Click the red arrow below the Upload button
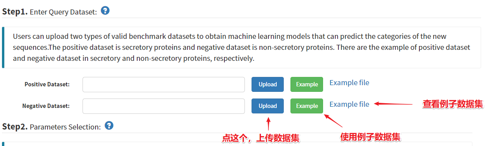 coord(268,123)
